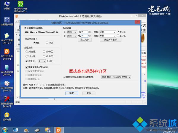Image resolution: width=178 pixels, height=133 pixels.
Task: Click the 确定 button
Action: [x=71, y=93]
